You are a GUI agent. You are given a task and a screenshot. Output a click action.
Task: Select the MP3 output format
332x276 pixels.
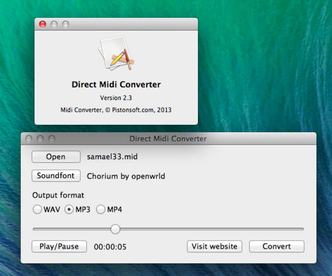[x=69, y=210]
